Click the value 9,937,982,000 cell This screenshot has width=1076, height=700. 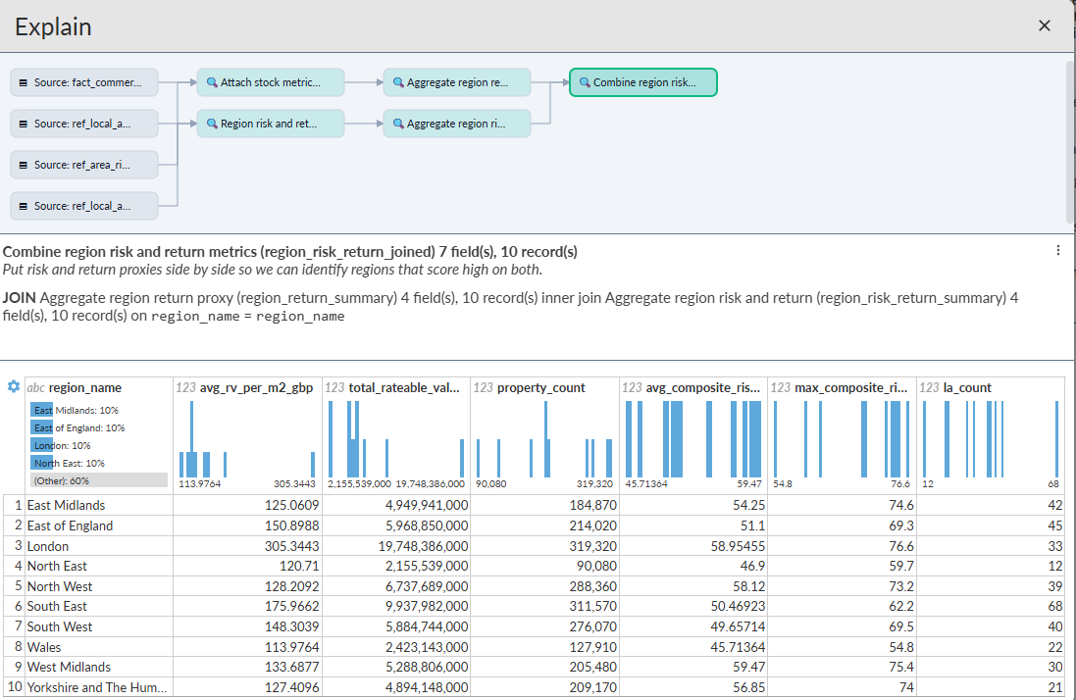pyautogui.click(x=396, y=607)
